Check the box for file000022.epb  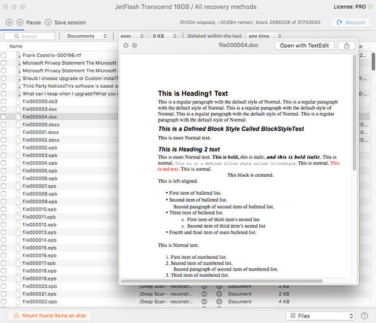[x=3, y=302]
